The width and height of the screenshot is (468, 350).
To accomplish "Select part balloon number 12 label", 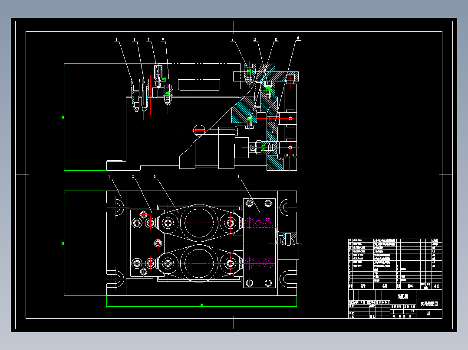I will pos(298,39).
